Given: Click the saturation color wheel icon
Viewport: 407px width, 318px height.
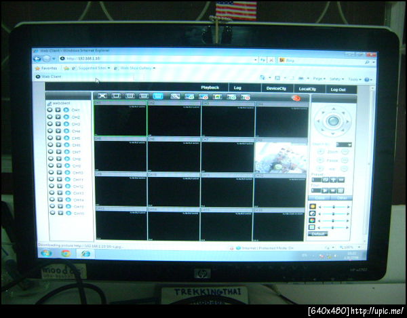Looking at the screenshot, I should click(x=312, y=220).
